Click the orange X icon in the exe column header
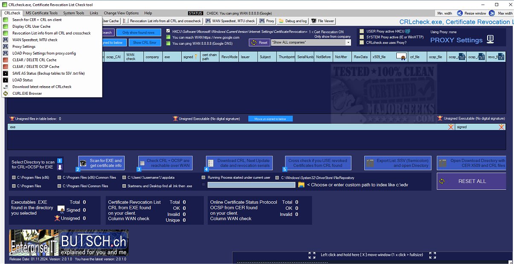514x264 pixels. coord(451,127)
